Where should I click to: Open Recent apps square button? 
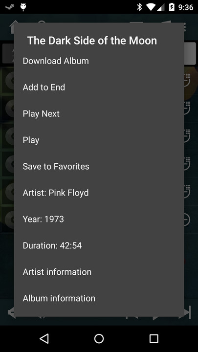point(154,338)
